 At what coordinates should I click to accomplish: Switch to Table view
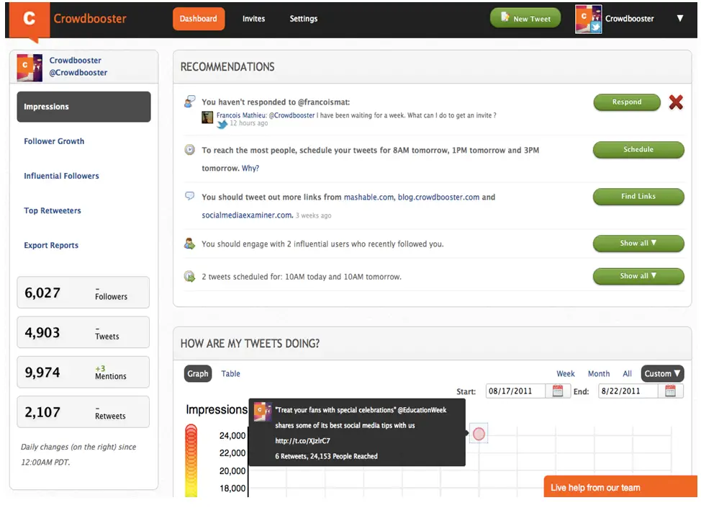(230, 373)
